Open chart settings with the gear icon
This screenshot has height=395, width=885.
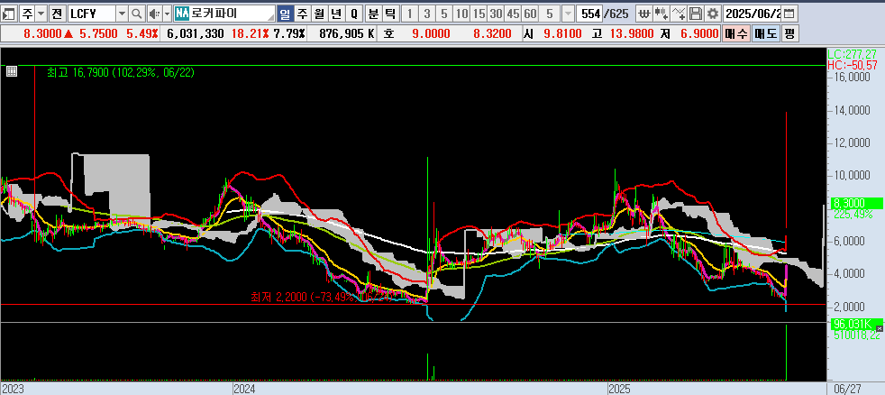[x=714, y=13]
